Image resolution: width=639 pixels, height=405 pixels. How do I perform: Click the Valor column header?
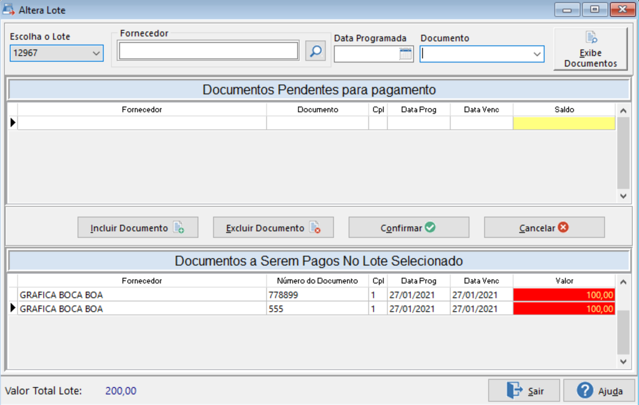tap(564, 281)
